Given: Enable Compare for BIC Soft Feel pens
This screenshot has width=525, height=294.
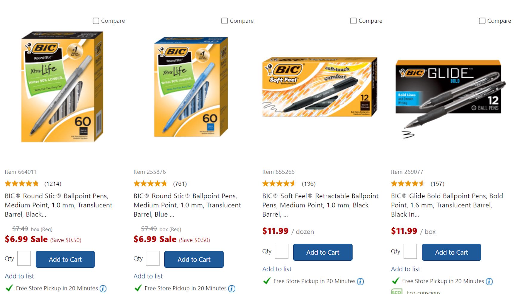Looking at the screenshot, I should tap(353, 21).
